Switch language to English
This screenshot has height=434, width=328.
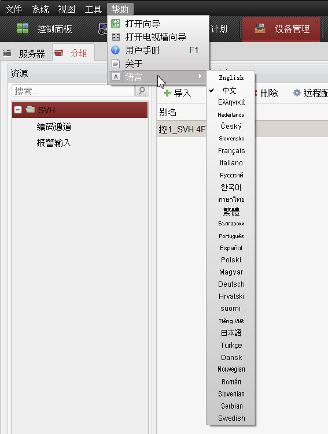click(231, 77)
